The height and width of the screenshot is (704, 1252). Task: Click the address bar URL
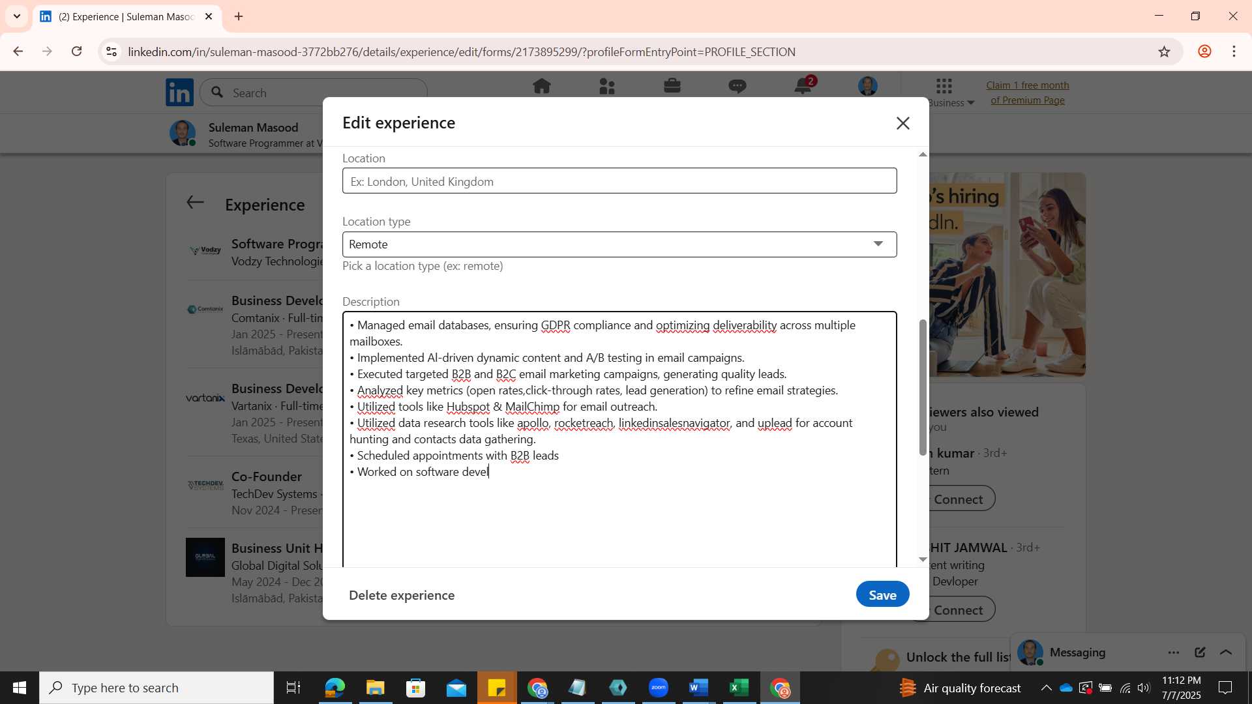click(x=462, y=51)
